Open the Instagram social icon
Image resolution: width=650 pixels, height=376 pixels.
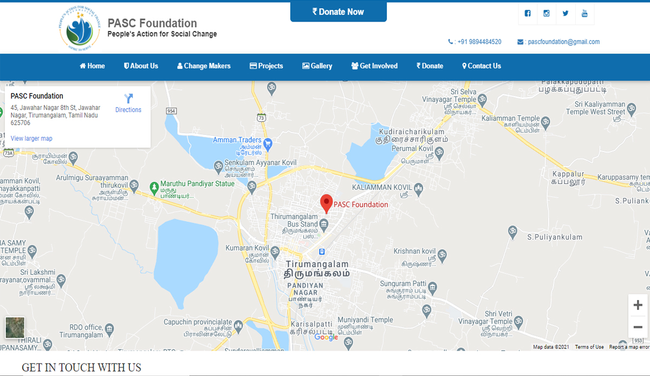point(547,14)
